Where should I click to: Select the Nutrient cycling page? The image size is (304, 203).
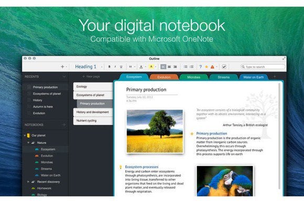point(93,120)
